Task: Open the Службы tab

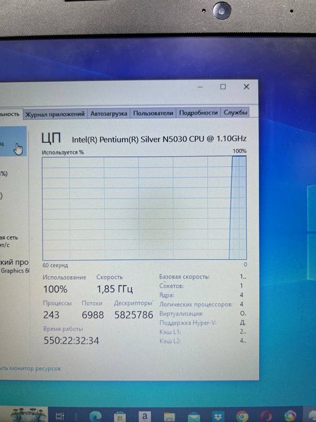Action: tap(235, 113)
